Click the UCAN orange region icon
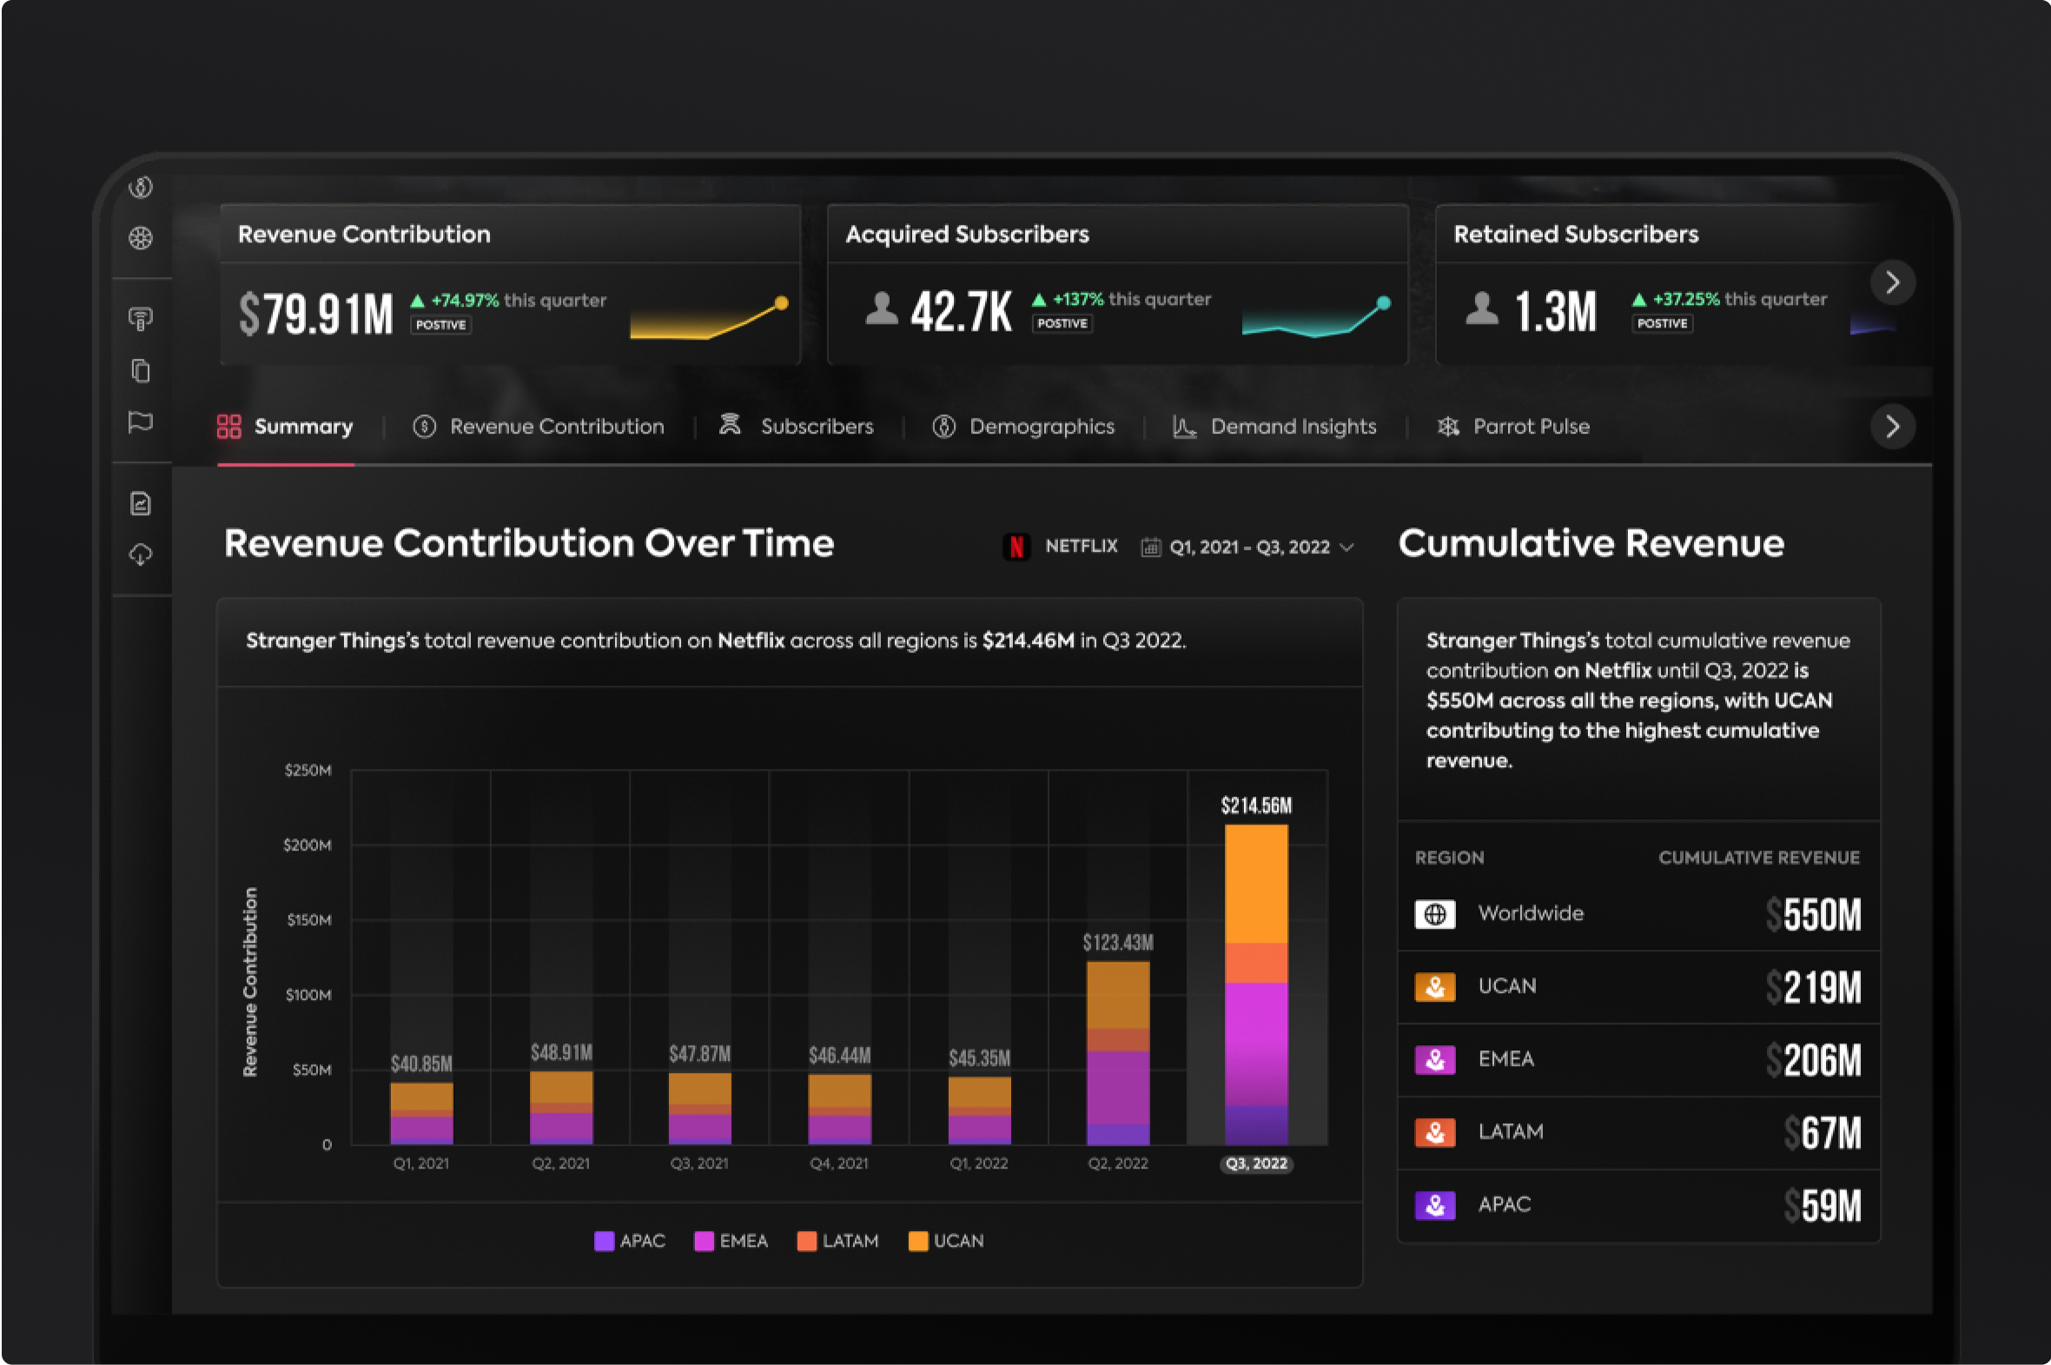Screen dimensions: 2051x1365 pos(1435,987)
